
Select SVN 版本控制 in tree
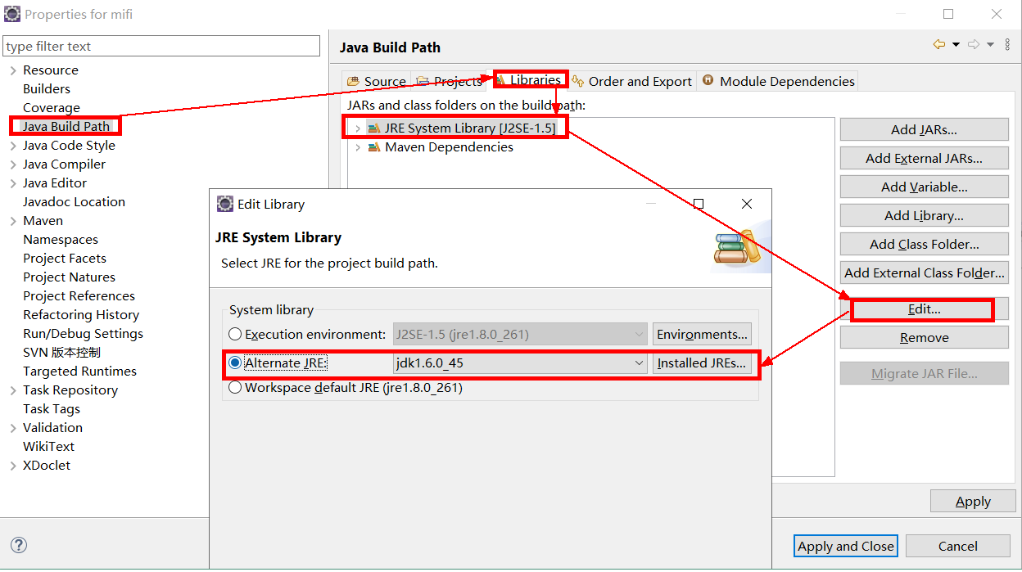point(61,353)
